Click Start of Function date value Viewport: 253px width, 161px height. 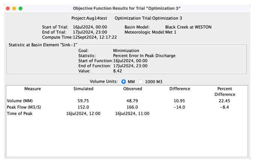click(x=130, y=61)
